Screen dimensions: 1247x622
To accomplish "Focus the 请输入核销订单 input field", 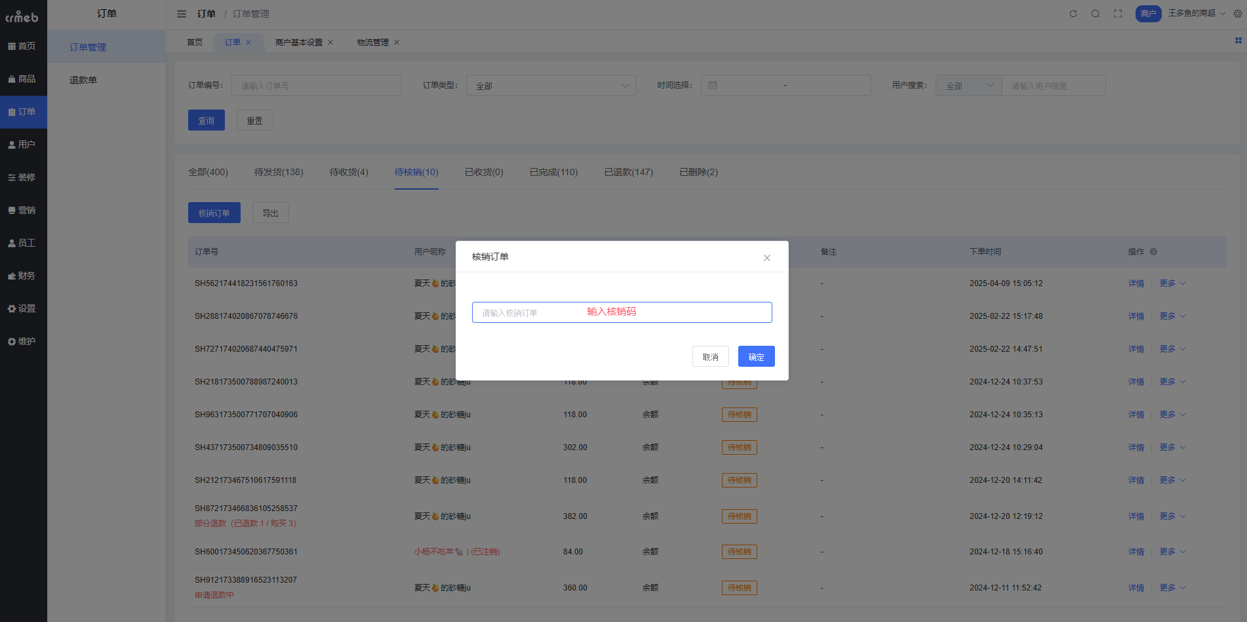I will click(x=622, y=312).
